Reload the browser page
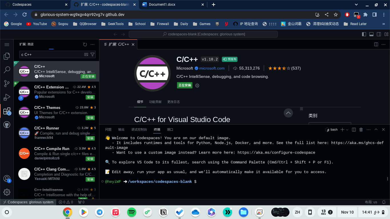This screenshot has width=390, height=219. pos(25,15)
